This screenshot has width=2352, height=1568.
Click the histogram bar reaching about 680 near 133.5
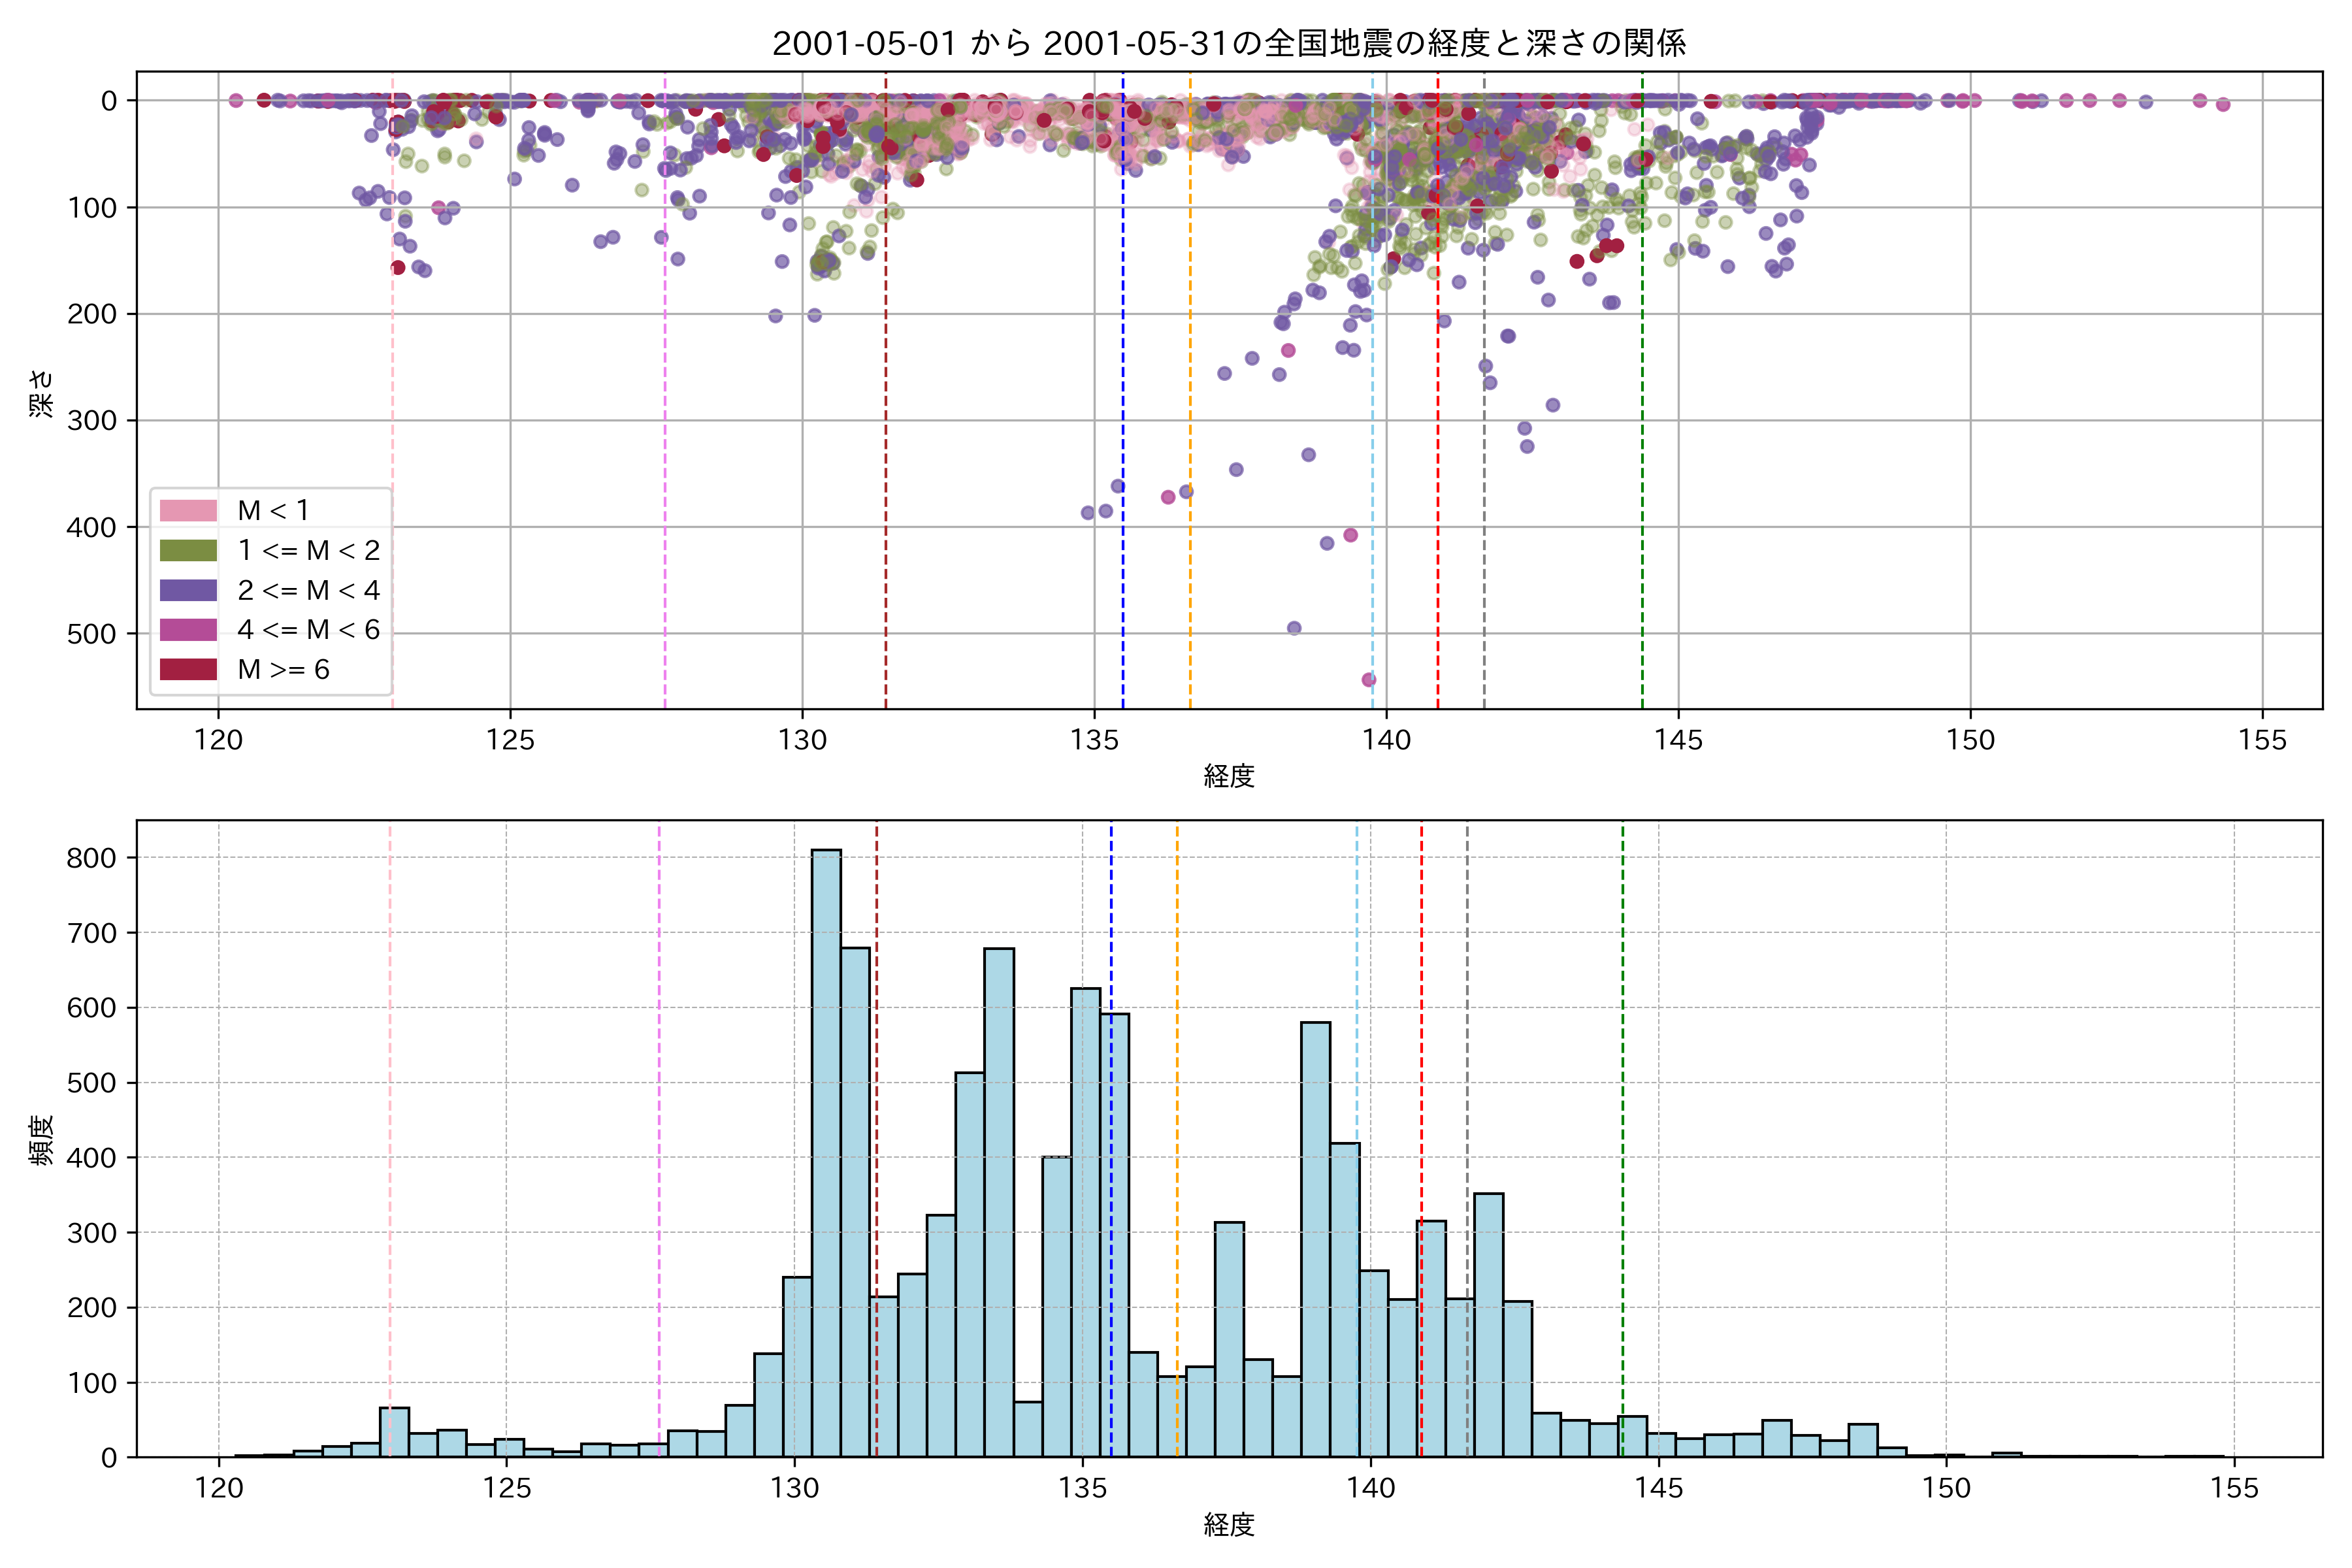click(999, 1200)
